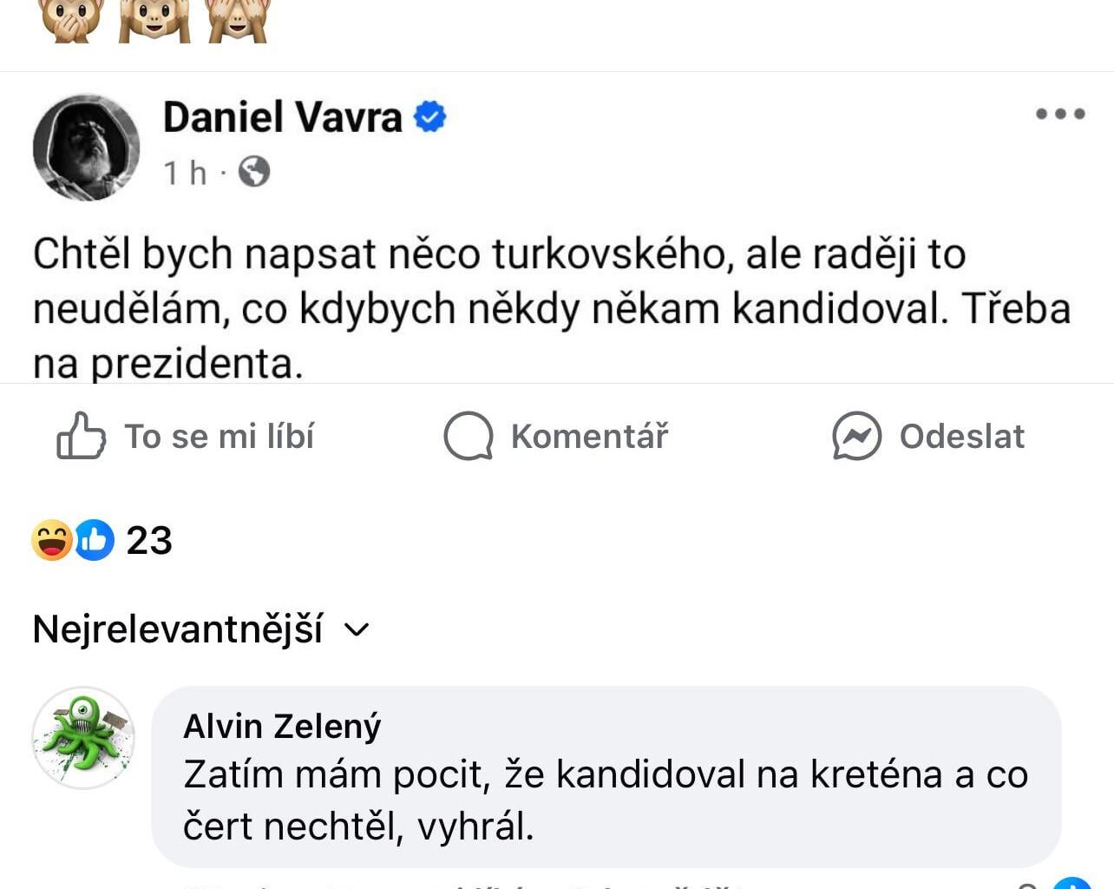Image resolution: width=1114 pixels, height=889 pixels.
Task: Open the post options menu (three dots)
Action: tap(1060, 113)
